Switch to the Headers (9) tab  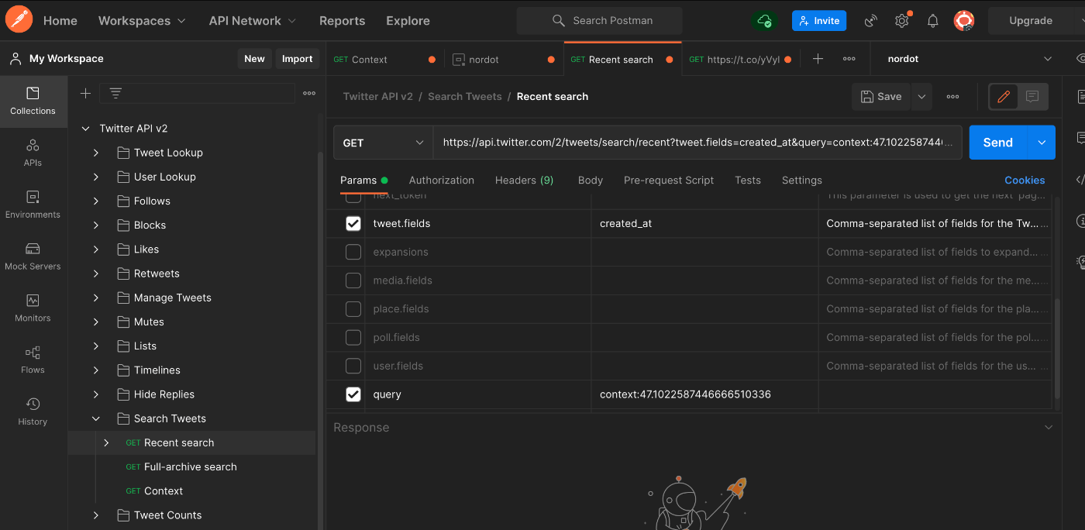[525, 180]
